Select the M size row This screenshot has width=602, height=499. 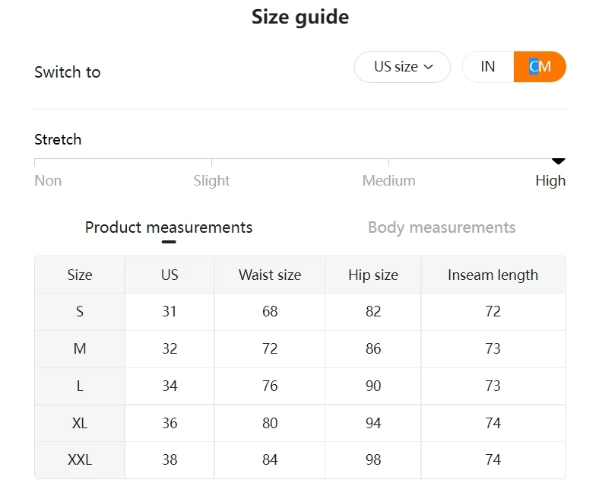tap(80, 349)
